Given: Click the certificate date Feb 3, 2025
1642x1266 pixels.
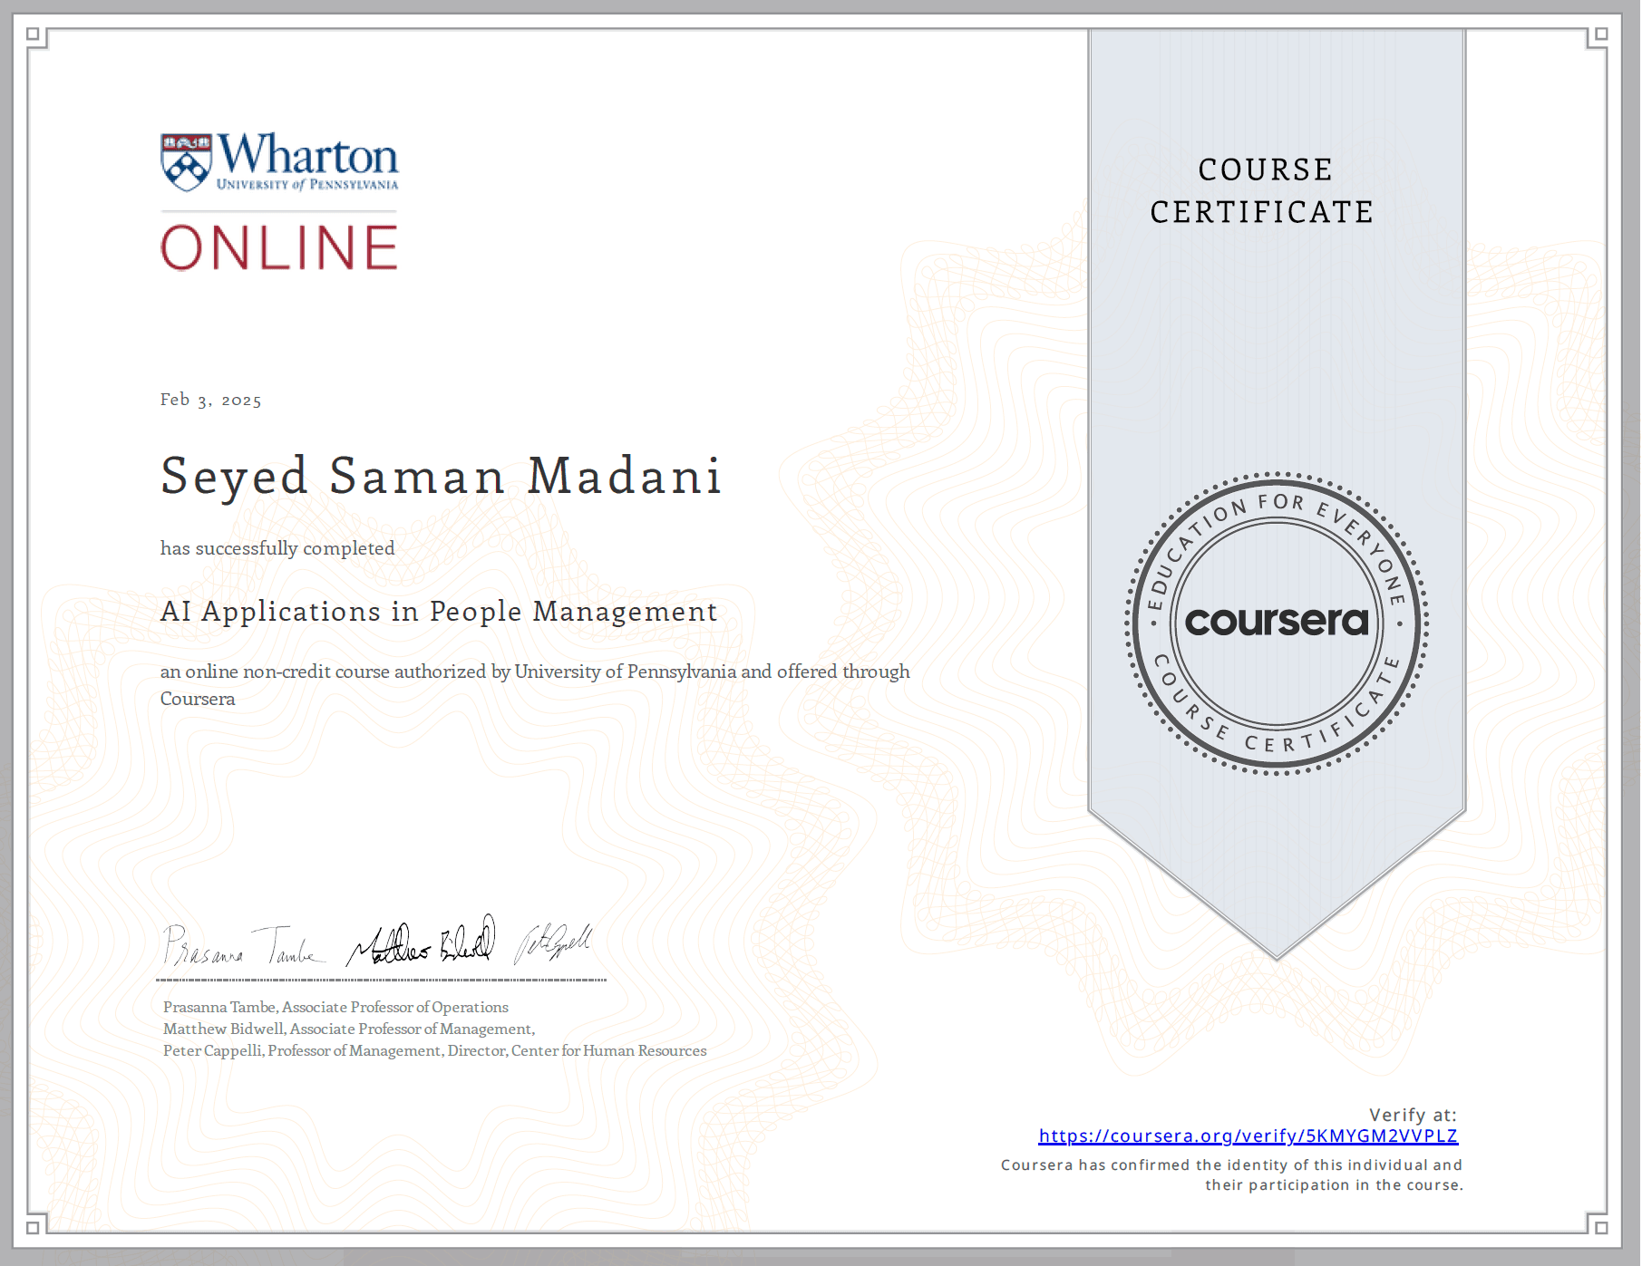Looking at the screenshot, I should [x=210, y=400].
